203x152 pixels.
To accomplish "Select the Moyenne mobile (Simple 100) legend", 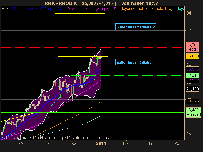I will coord(146,9).
